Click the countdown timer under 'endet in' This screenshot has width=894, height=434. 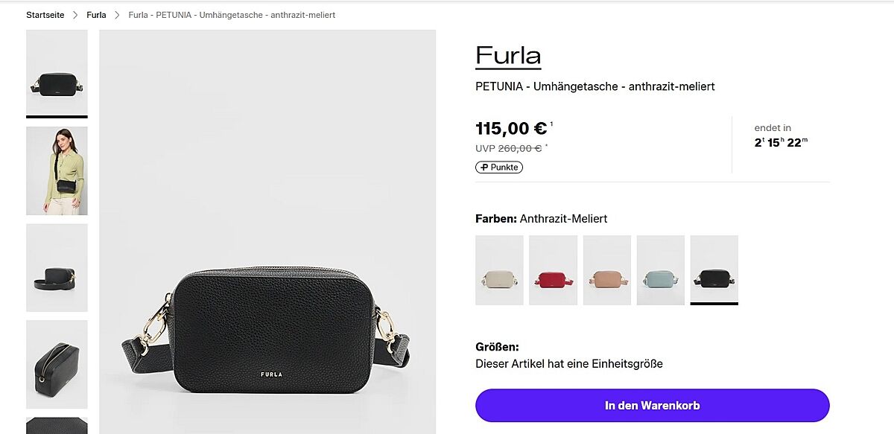(781, 143)
